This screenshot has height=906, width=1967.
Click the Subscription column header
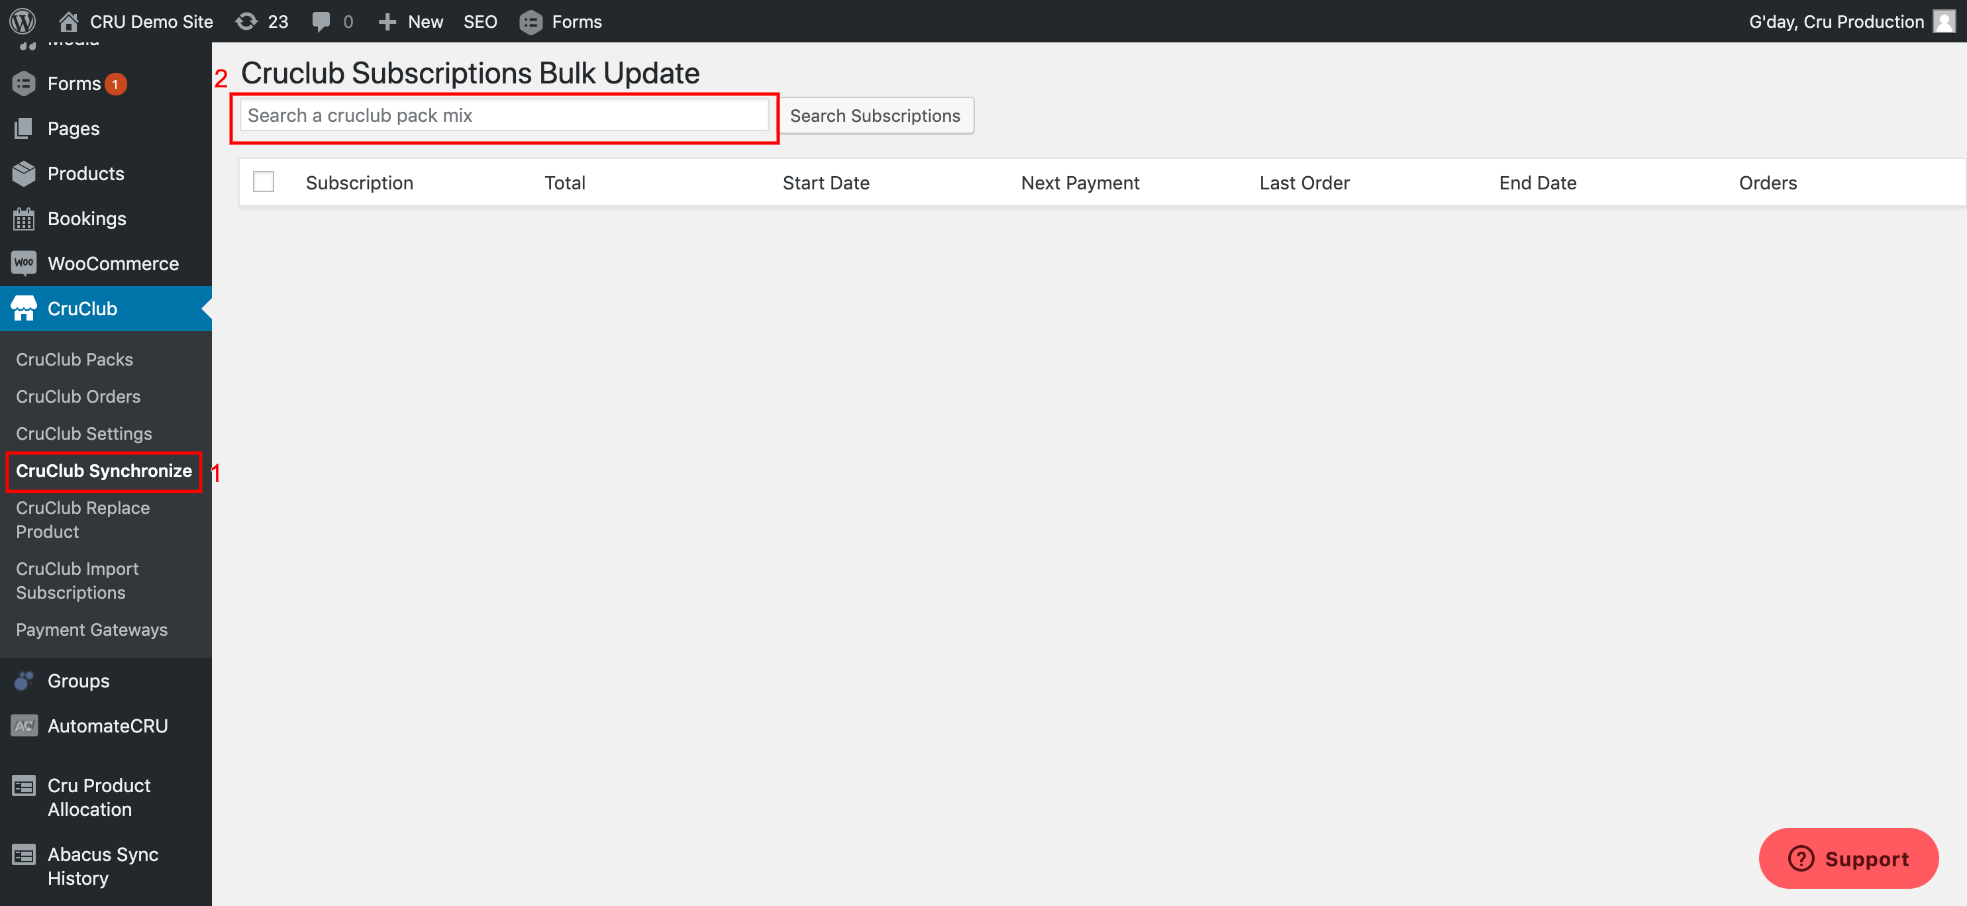[360, 182]
